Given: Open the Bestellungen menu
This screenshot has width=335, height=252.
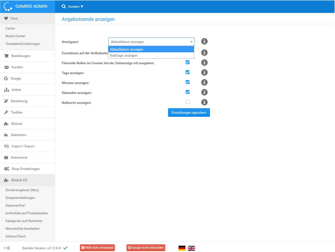Looking at the screenshot, I should (x=21, y=56).
